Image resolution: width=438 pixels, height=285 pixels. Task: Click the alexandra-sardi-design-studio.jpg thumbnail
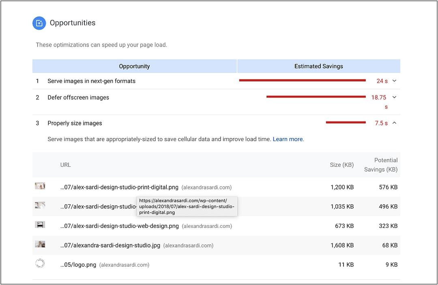point(40,244)
